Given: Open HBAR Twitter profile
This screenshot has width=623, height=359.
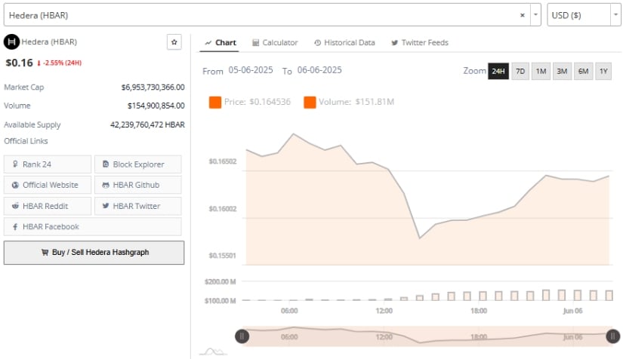Looking at the screenshot, I should click(138, 206).
